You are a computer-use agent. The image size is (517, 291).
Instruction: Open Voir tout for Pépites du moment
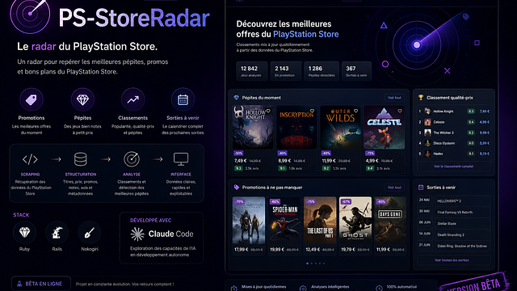394,98
